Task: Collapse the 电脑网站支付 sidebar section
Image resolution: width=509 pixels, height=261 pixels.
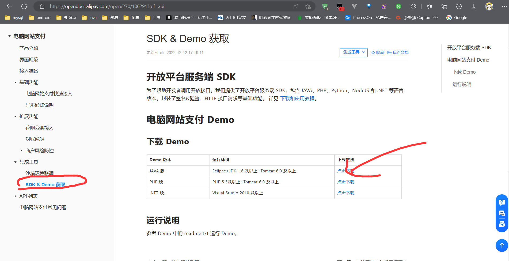Action: [9, 36]
